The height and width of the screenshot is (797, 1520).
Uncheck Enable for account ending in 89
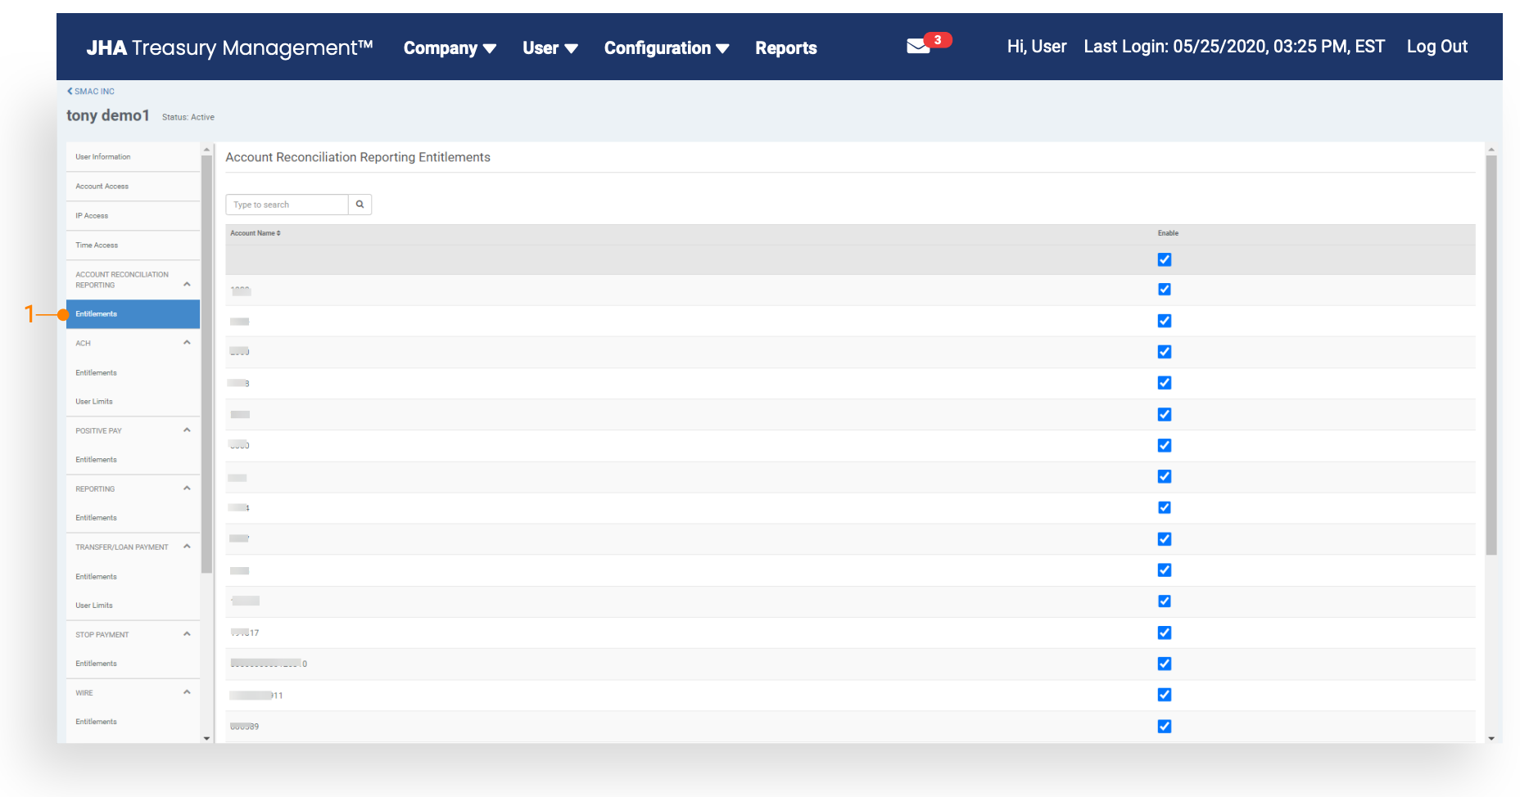coord(1164,726)
